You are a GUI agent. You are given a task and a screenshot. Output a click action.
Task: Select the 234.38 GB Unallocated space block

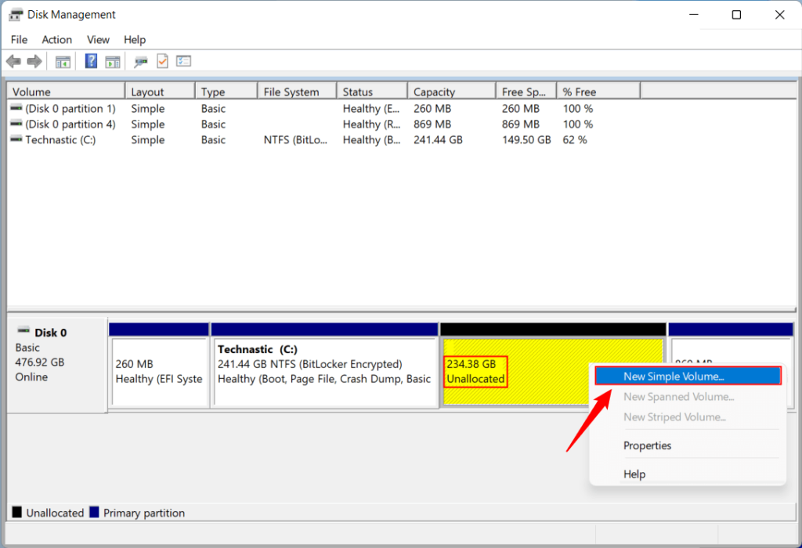pos(517,372)
